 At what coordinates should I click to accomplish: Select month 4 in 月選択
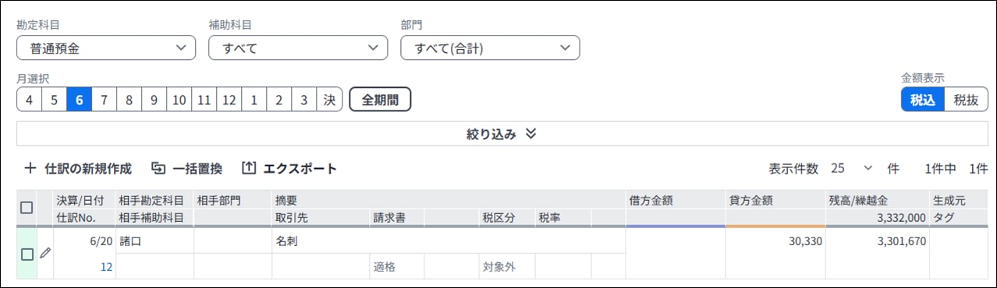point(29,100)
